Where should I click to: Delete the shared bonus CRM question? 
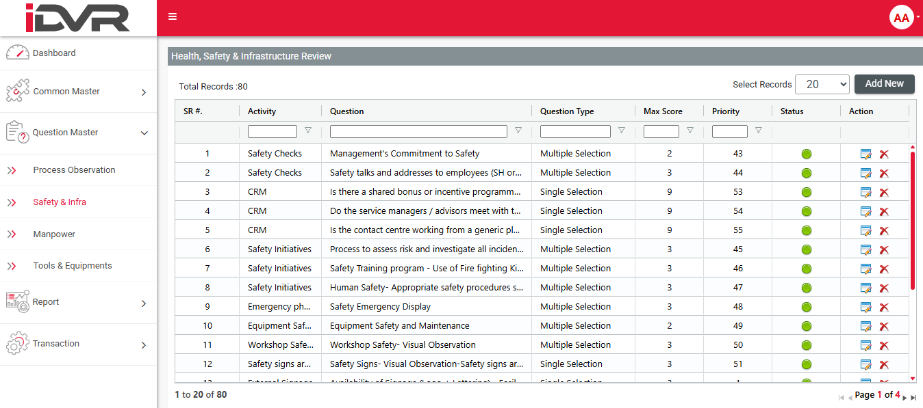tap(884, 192)
